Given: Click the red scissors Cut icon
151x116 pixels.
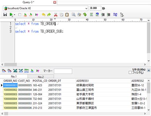Looking at the screenshot, I should click(x=56, y=15).
